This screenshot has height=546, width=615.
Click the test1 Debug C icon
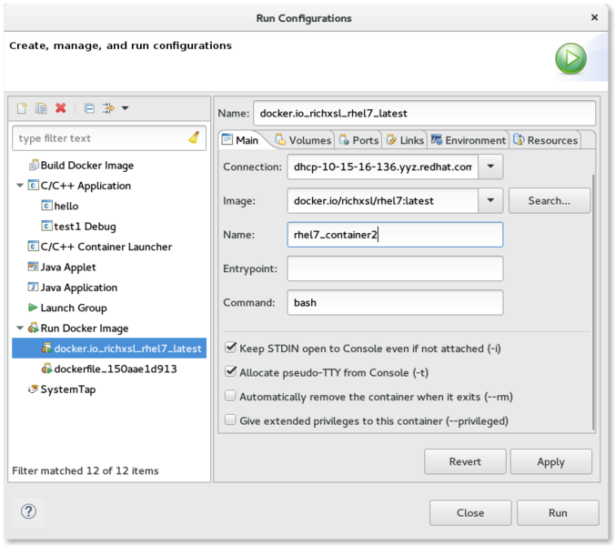point(46,226)
